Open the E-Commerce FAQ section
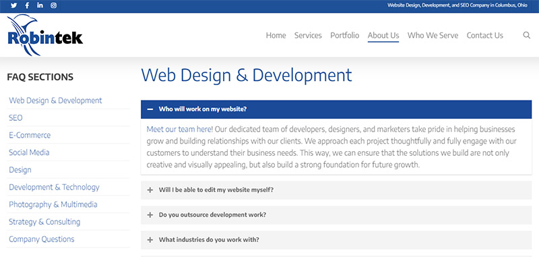The height and width of the screenshot is (257, 539). pyautogui.click(x=30, y=135)
